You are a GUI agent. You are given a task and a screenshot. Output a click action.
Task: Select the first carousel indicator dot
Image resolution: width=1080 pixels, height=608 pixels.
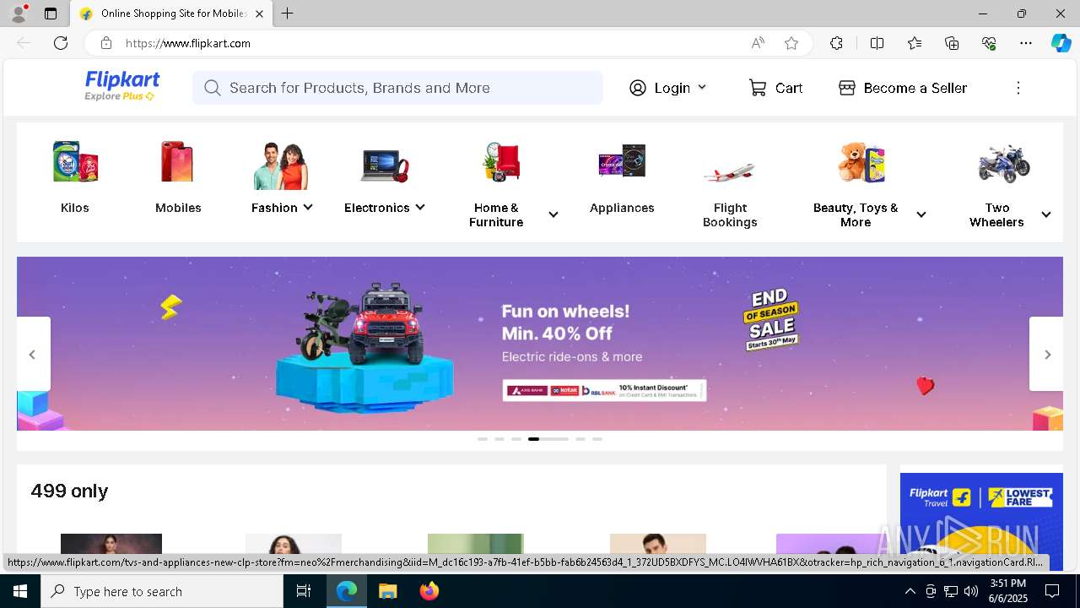(483, 439)
